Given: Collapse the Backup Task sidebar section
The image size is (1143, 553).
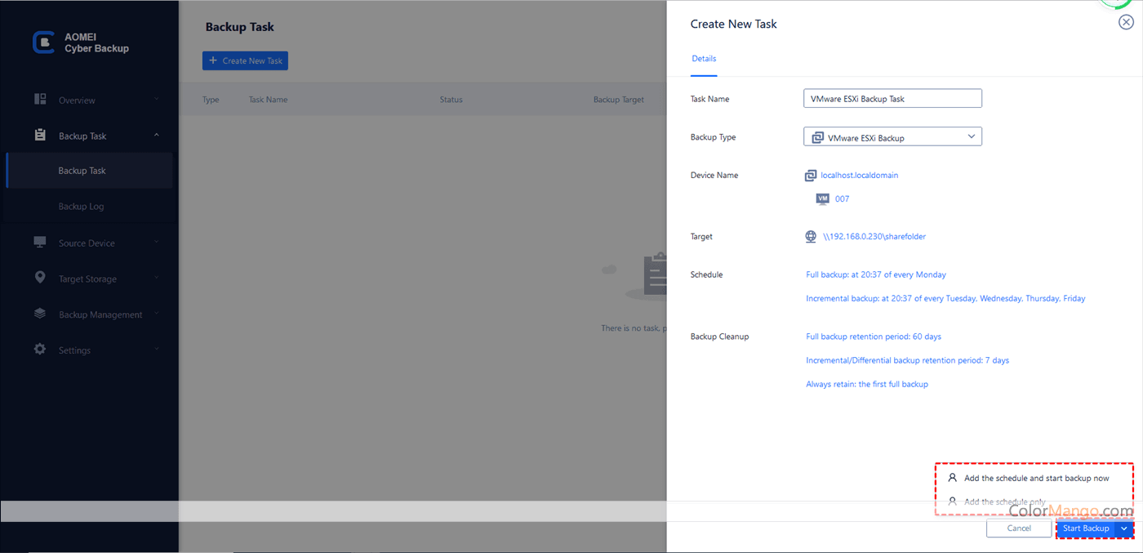Looking at the screenshot, I should [156, 135].
